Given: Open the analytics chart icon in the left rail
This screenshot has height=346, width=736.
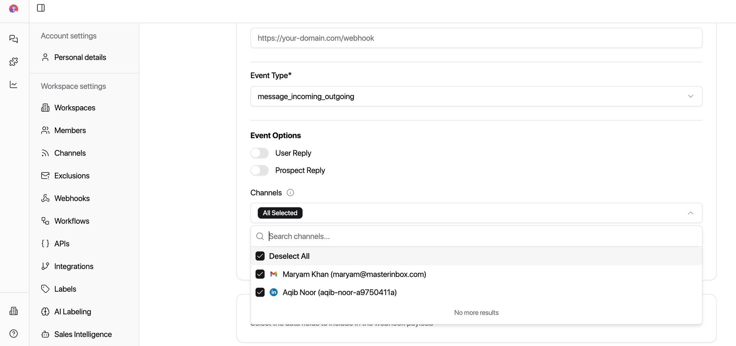Looking at the screenshot, I should pyautogui.click(x=13, y=84).
